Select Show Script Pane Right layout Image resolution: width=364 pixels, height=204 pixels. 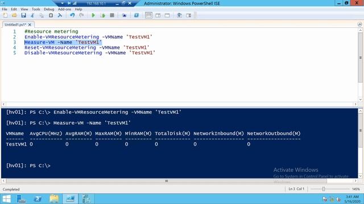pyautogui.click(x=158, y=15)
